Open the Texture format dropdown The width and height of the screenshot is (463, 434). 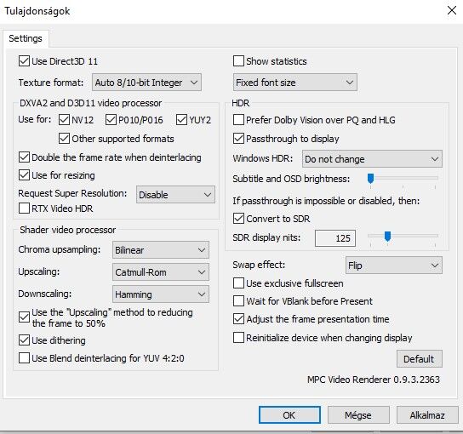[x=146, y=83]
